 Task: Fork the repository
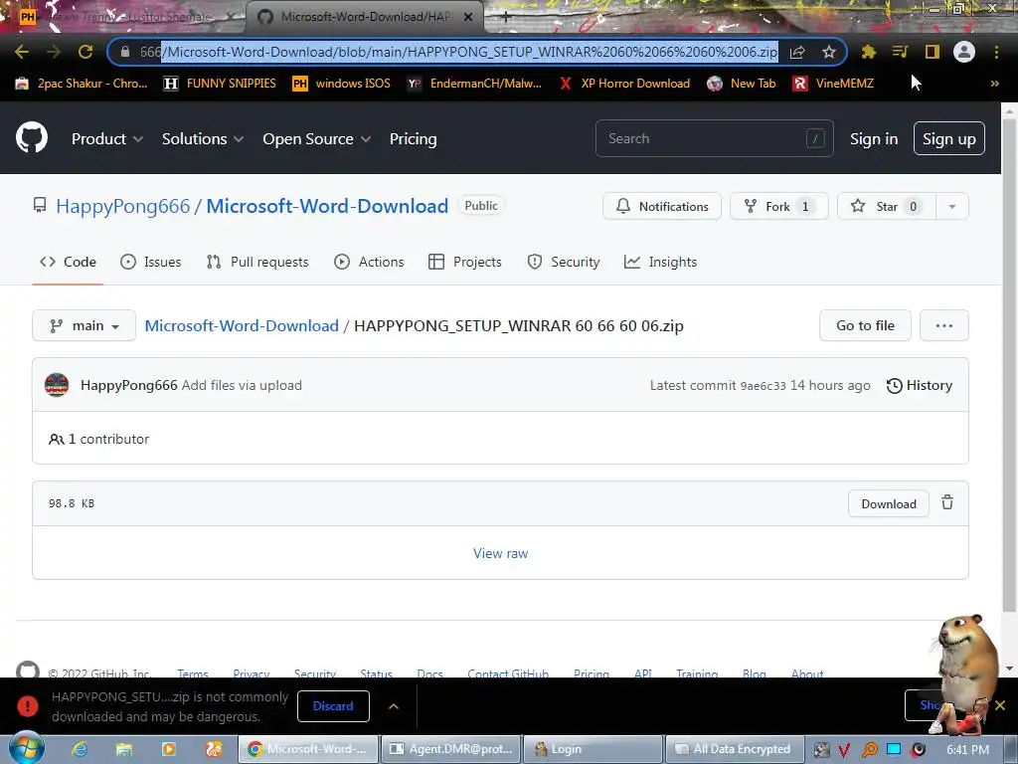779,206
